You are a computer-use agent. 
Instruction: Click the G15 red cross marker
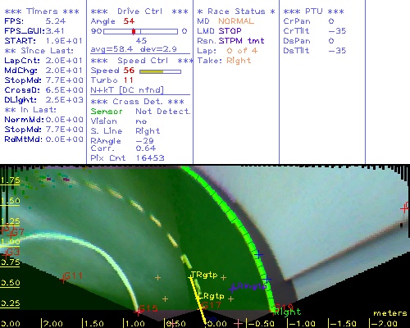click(139, 311)
